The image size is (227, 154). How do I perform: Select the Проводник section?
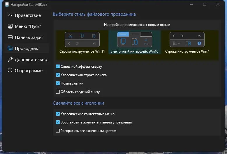click(x=27, y=48)
